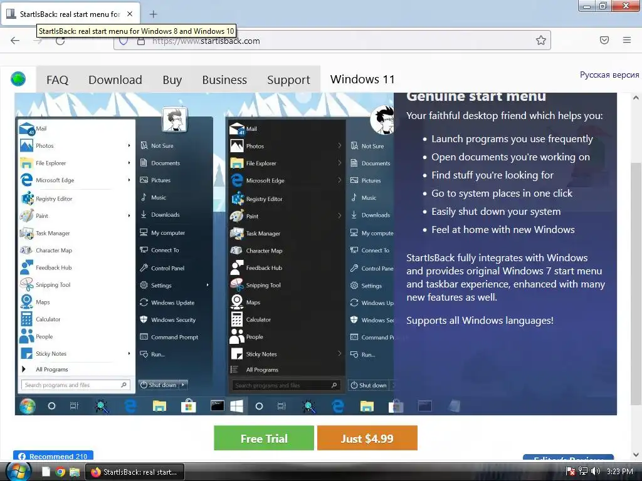Image resolution: width=642 pixels, height=481 pixels.
Task: Open the Business page
Action: (x=224, y=80)
